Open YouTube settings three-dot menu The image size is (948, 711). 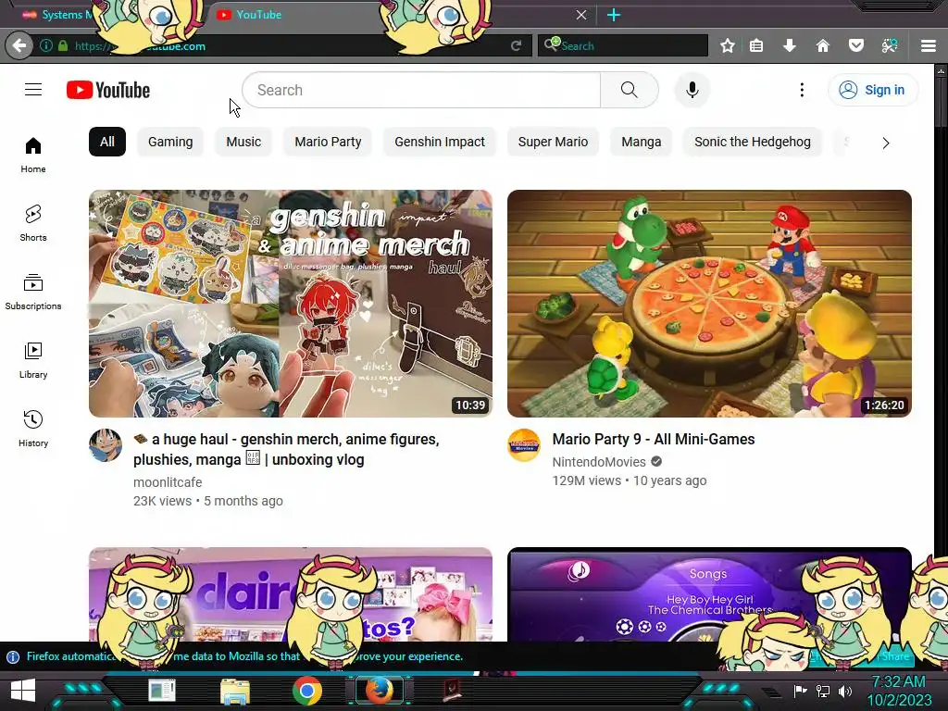(x=802, y=90)
